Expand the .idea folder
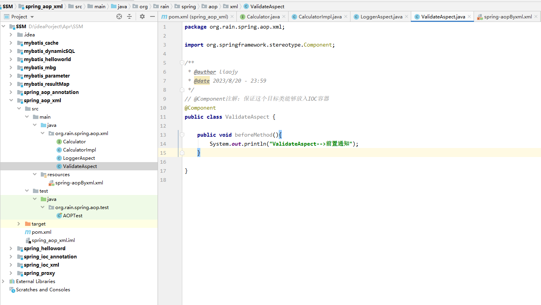The image size is (541, 305). click(11, 35)
